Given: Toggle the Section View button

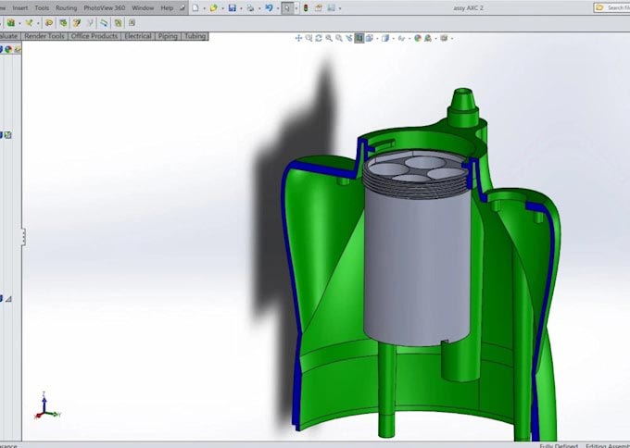Looking at the screenshot, I should tap(359, 38).
